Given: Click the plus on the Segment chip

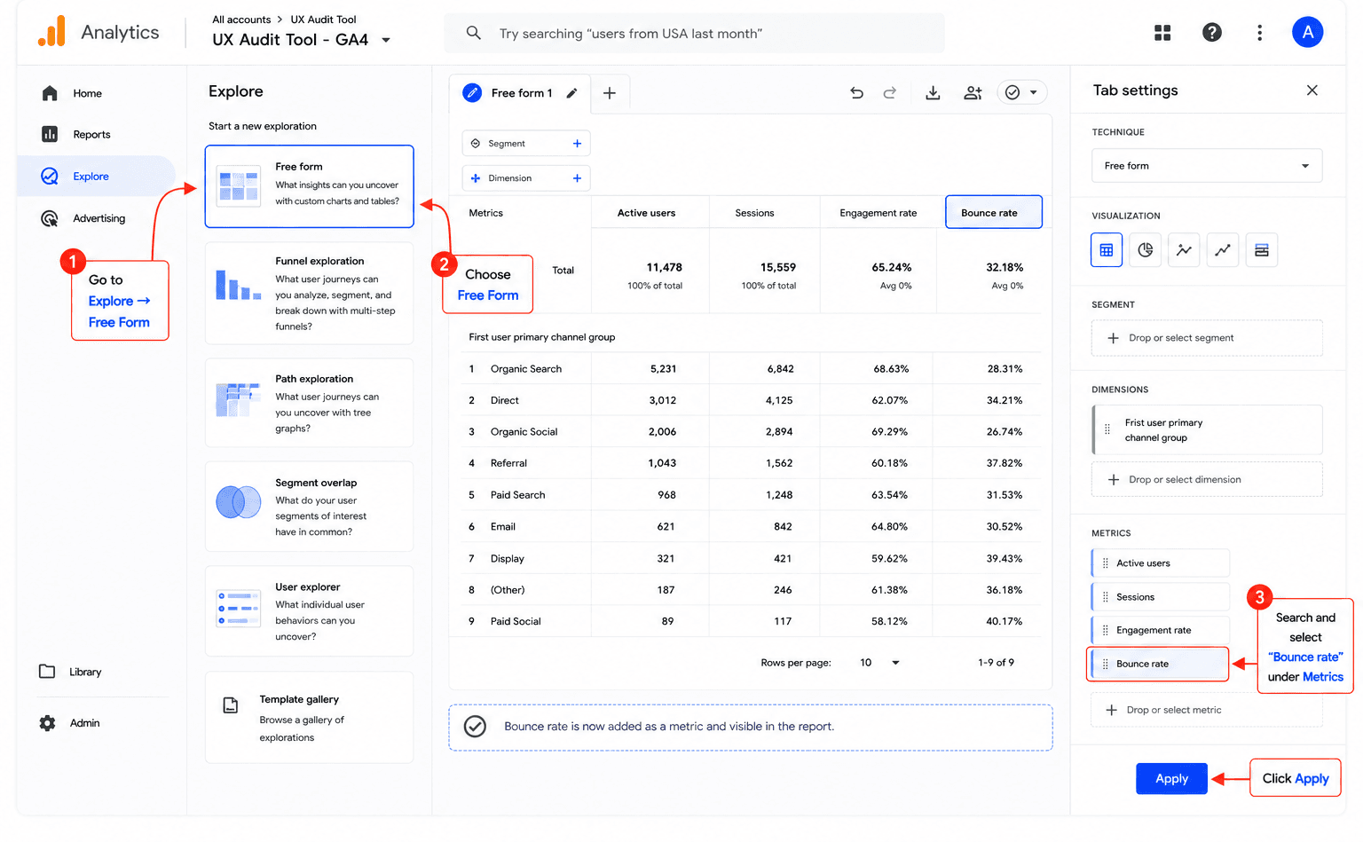Looking at the screenshot, I should [577, 144].
